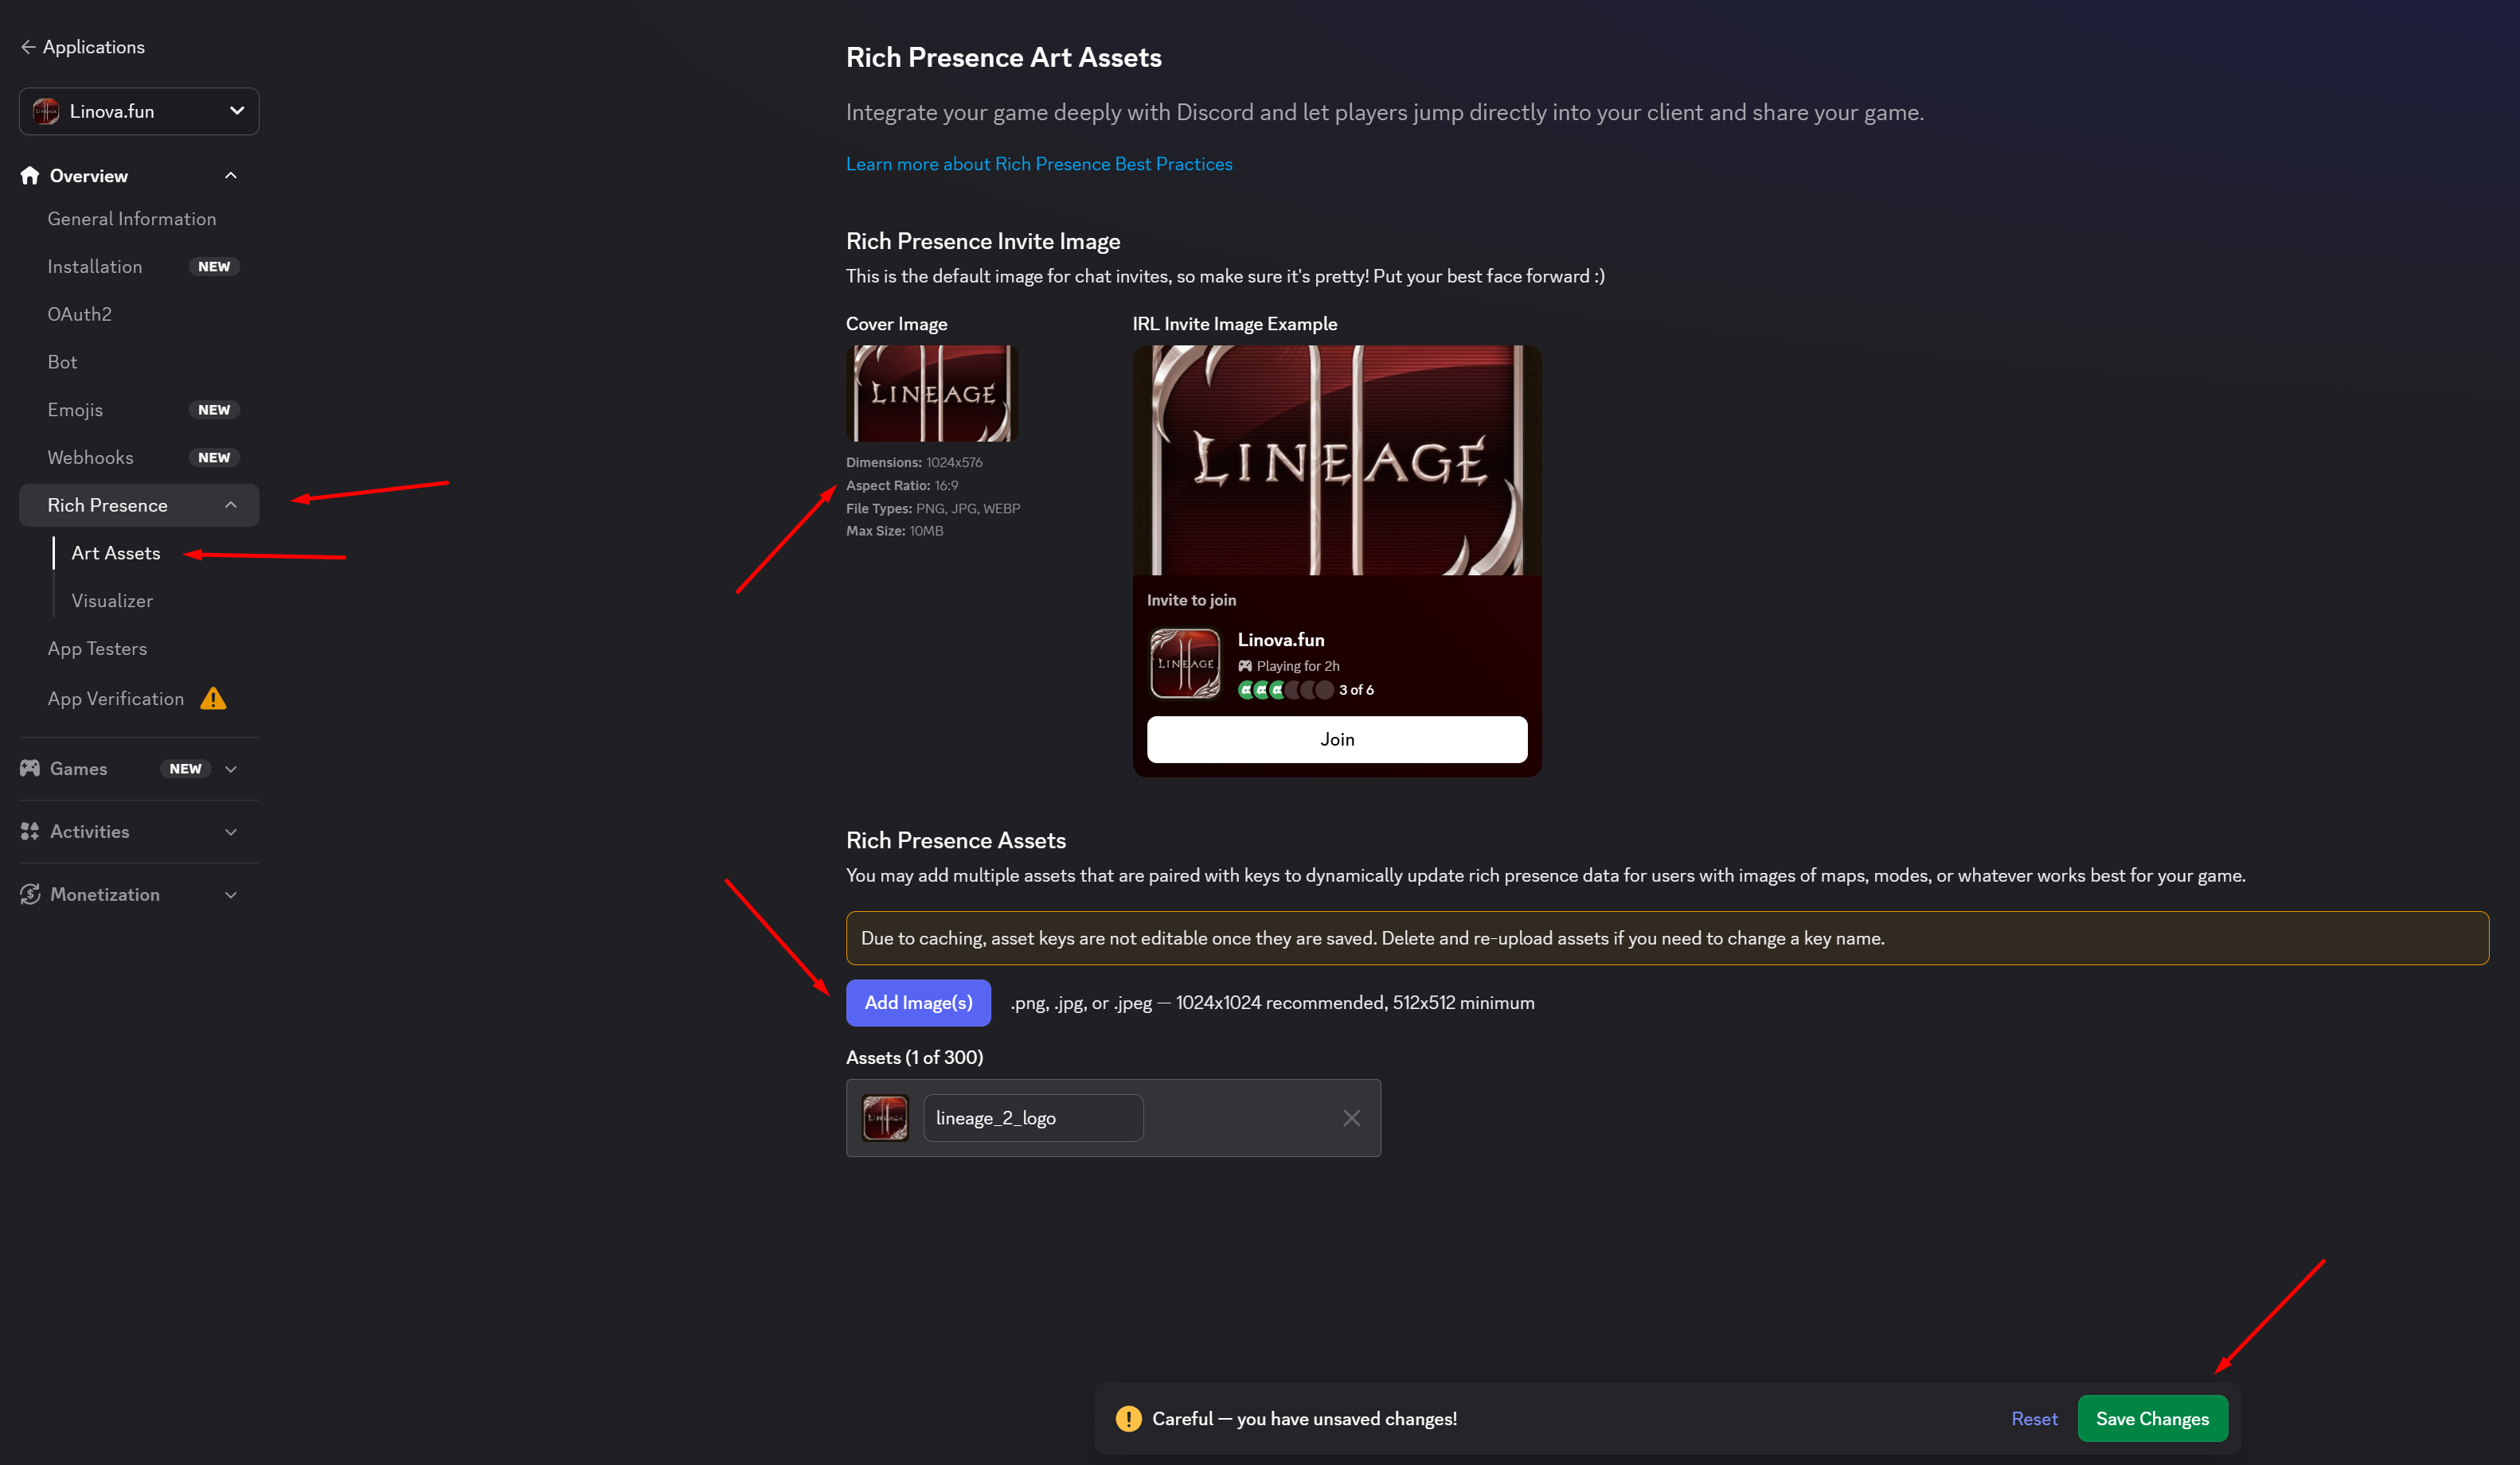The height and width of the screenshot is (1465, 2520).
Task: Click the Add Image(s) button
Action: [x=918, y=1003]
